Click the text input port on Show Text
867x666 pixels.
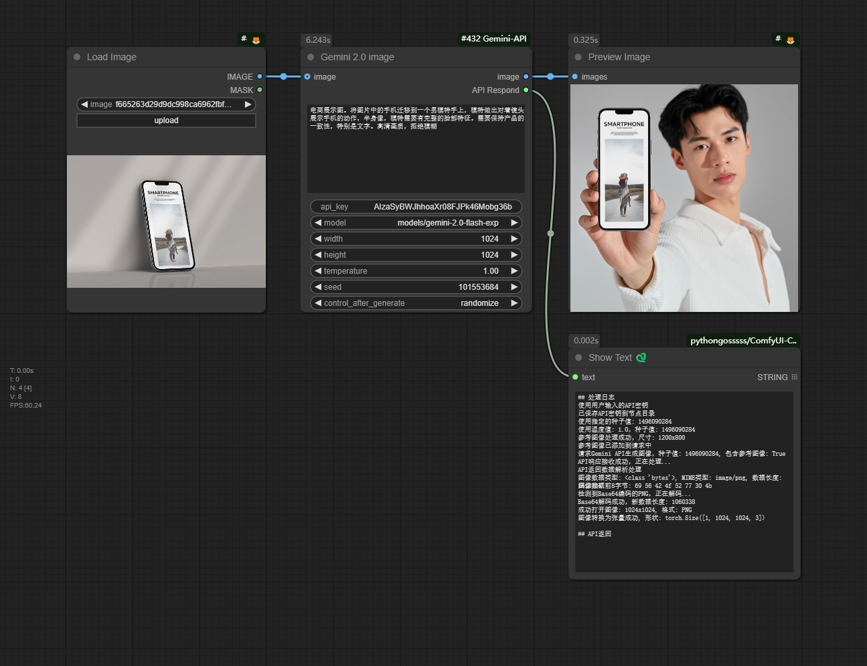[575, 377]
